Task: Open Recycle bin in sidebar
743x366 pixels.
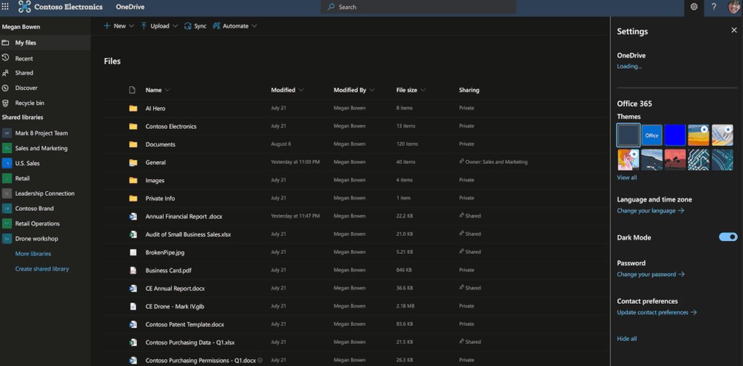Action: pyautogui.click(x=29, y=103)
